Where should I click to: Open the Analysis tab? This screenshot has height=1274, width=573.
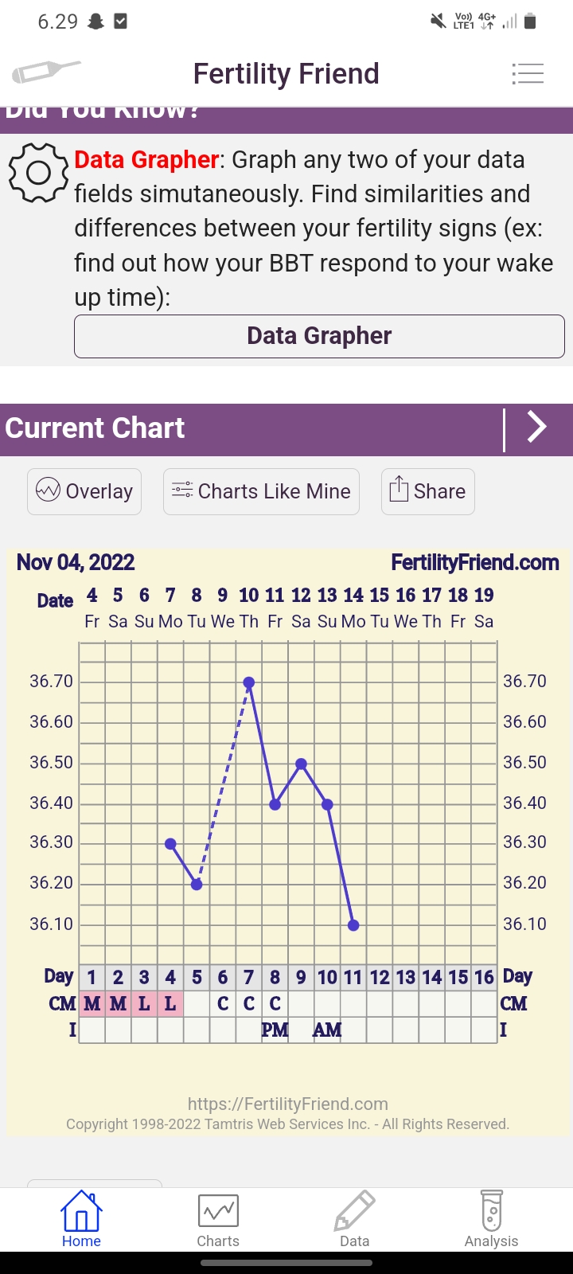coord(491,1219)
